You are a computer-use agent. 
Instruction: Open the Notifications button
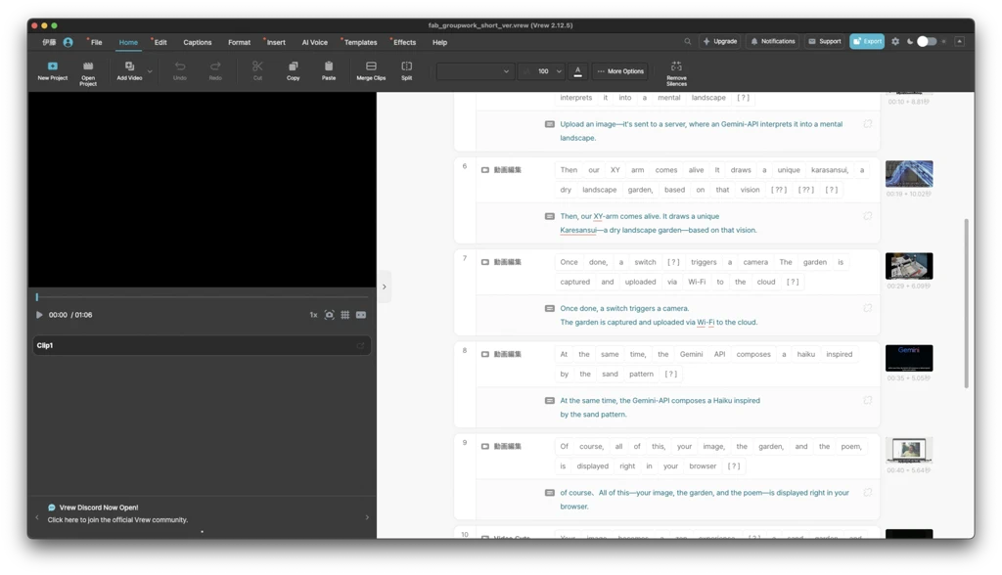773,41
